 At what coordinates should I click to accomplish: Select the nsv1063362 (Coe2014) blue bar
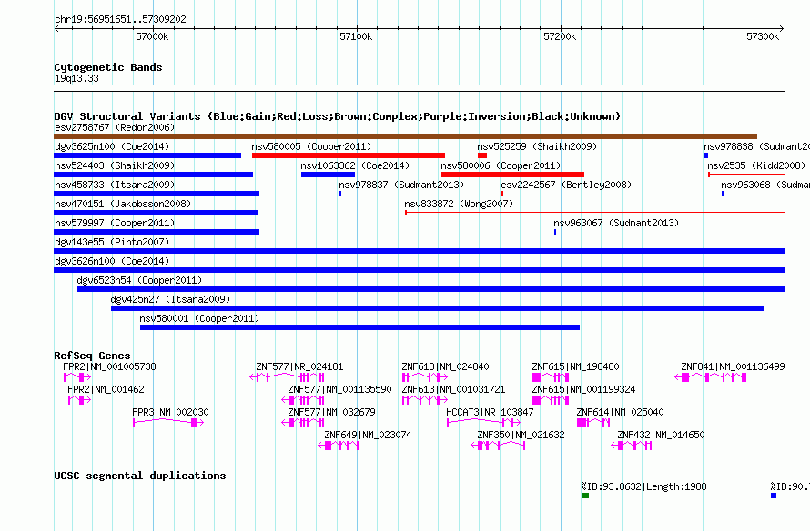pos(328,175)
